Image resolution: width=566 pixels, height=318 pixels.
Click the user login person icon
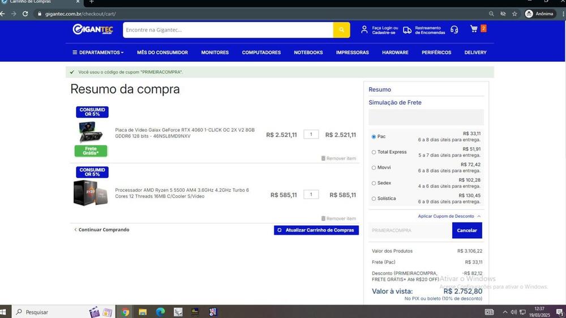pyautogui.click(x=364, y=29)
